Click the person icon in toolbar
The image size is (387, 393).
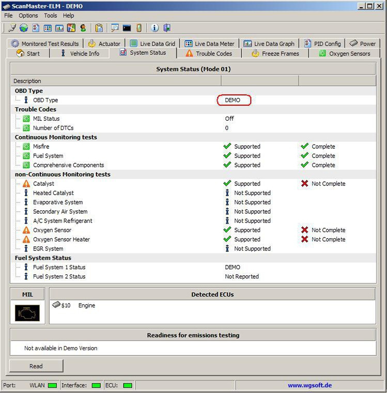pos(83,28)
